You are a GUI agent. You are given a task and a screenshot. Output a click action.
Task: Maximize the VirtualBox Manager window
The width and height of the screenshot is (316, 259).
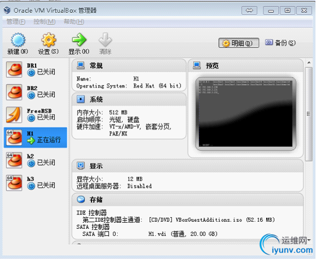[288, 10]
